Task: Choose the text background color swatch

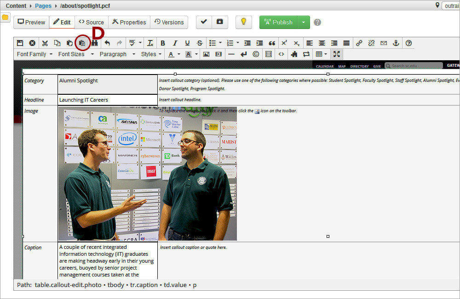Action: 189,54
